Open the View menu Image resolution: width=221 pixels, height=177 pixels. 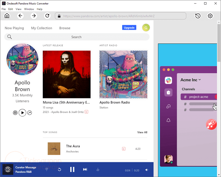click(18, 9)
